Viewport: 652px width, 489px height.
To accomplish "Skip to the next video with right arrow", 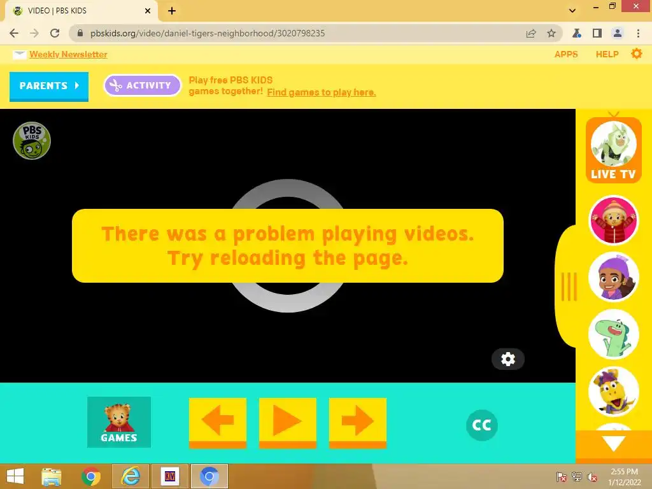I will (x=358, y=423).
